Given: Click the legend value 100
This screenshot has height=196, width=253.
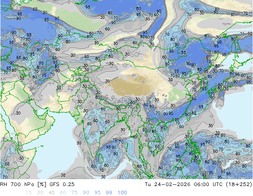Looking at the screenshot, I should 122,193.
